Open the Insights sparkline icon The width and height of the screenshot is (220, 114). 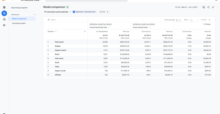(x=213, y=7)
